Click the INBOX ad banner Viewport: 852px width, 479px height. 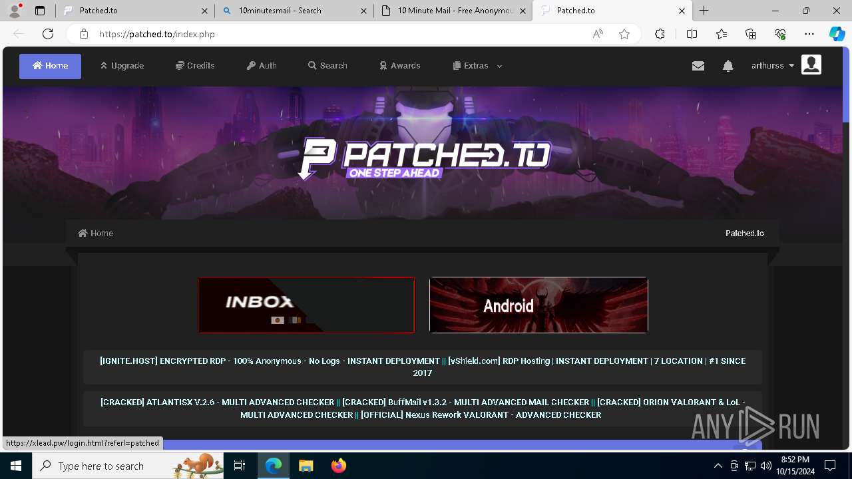[306, 305]
